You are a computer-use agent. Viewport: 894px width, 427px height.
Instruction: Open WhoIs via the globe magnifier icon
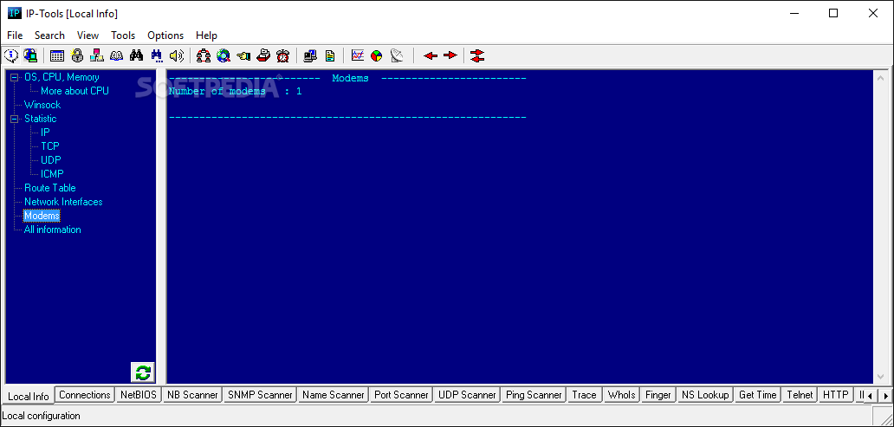coord(223,55)
